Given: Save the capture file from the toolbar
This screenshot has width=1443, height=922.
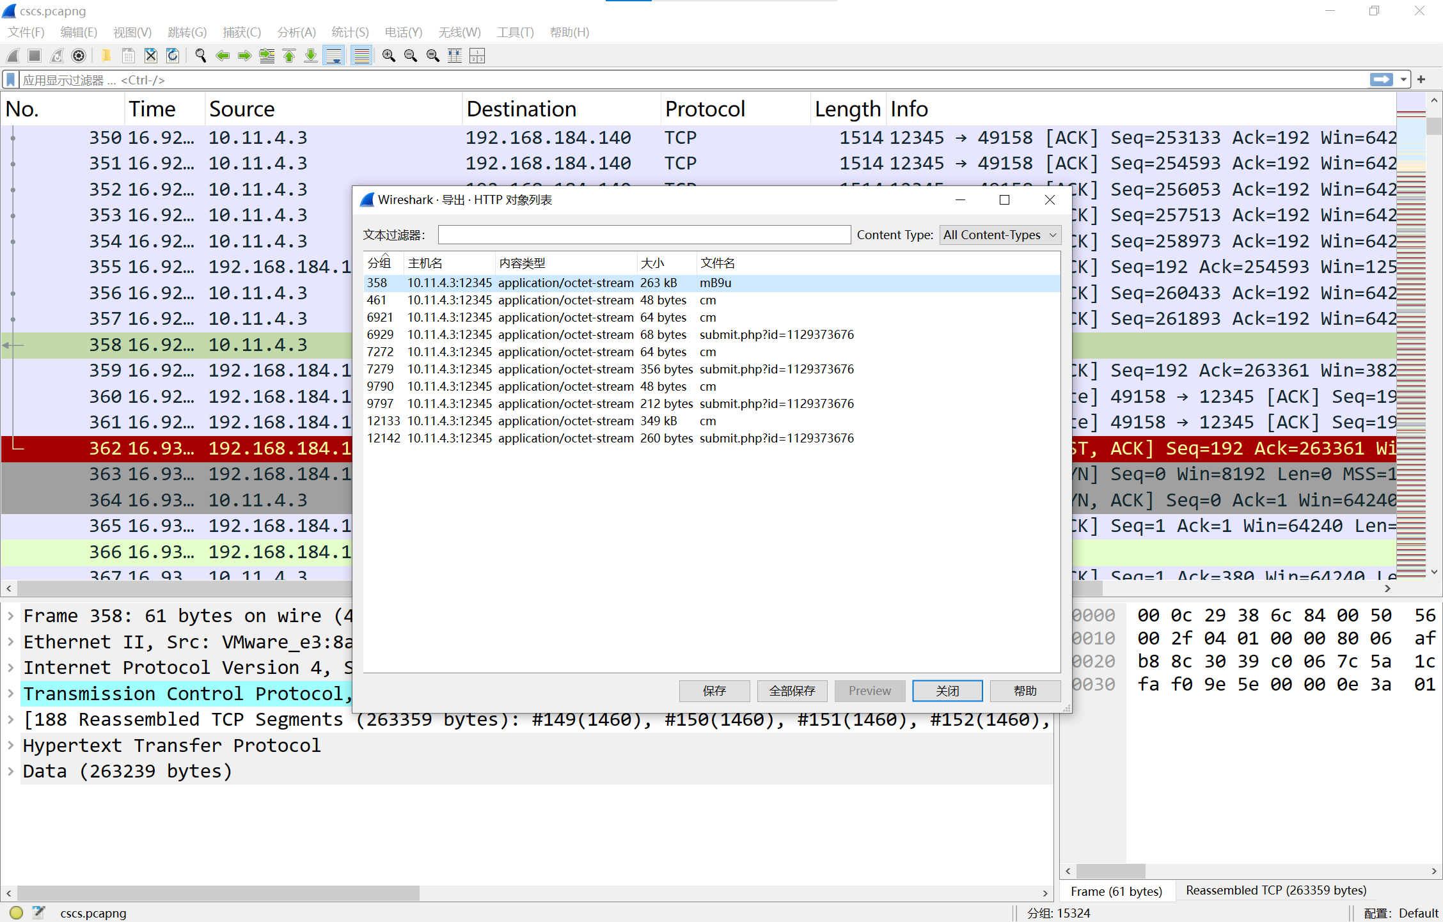Looking at the screenshot, I should tap(129, 56).
